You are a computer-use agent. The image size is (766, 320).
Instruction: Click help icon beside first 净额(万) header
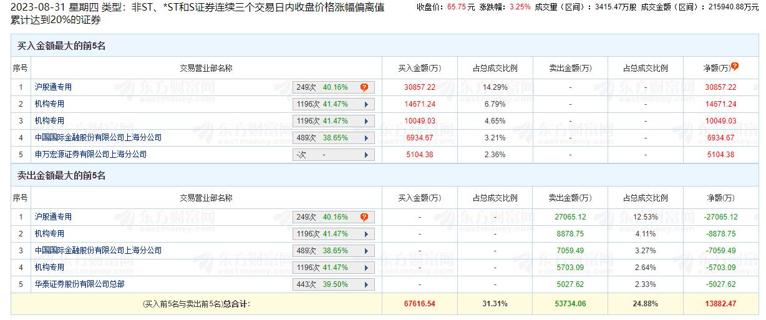[735, 66]
